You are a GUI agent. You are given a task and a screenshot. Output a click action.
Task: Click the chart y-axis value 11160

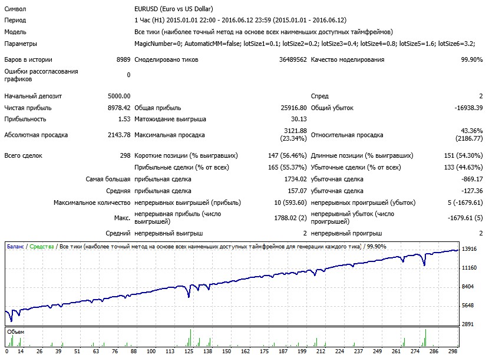470,268
